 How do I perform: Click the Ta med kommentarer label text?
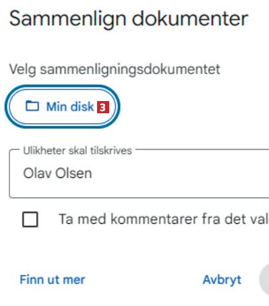pos(164,219)
